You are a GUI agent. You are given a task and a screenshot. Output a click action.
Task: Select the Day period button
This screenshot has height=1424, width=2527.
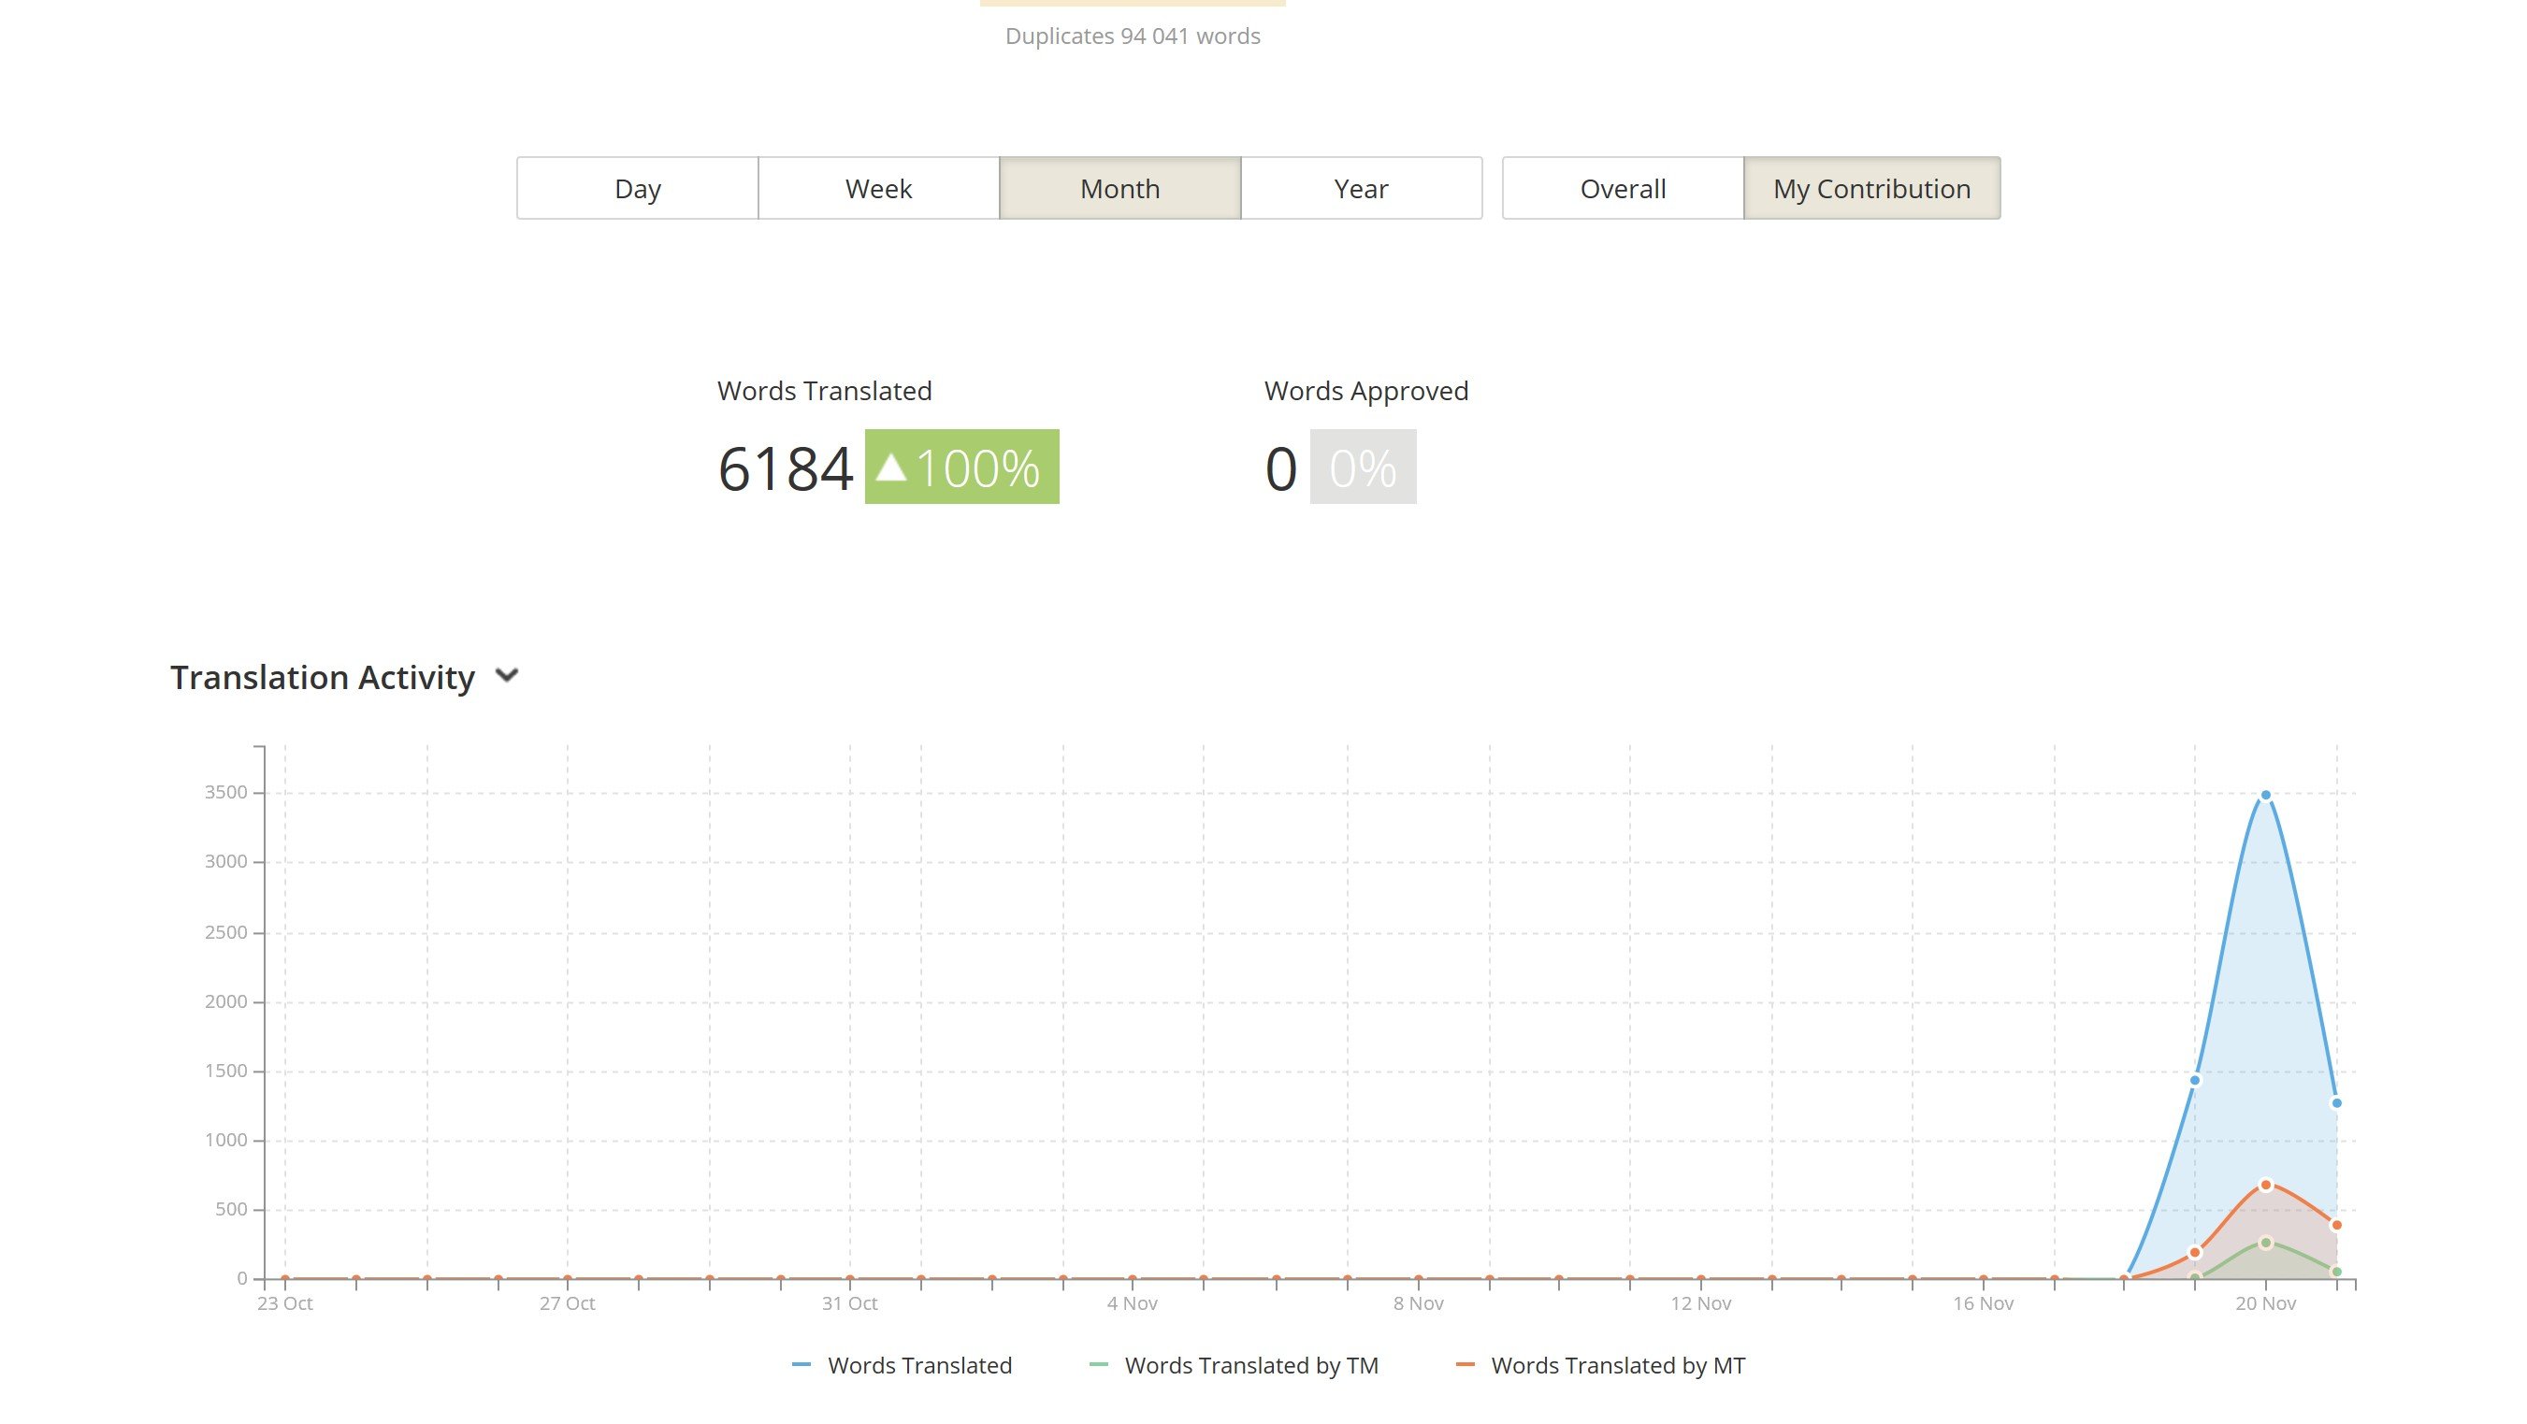click(637, 188)
